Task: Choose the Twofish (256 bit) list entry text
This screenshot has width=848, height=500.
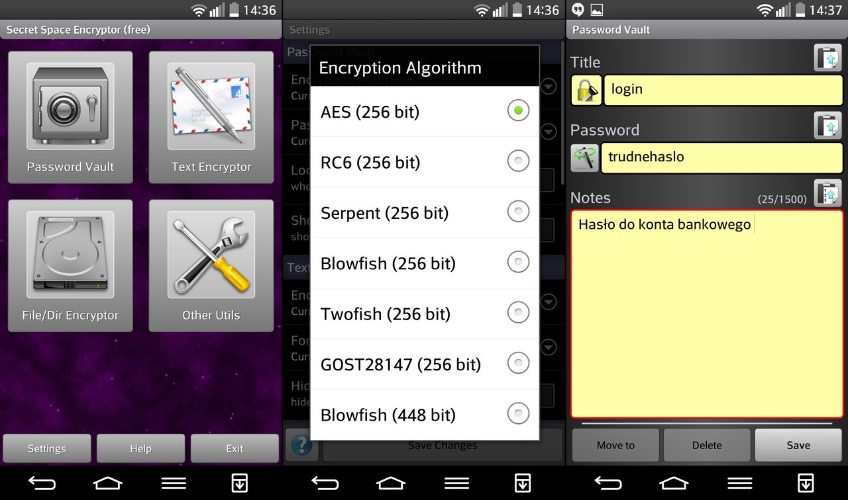Action: [x=386, y=313]
